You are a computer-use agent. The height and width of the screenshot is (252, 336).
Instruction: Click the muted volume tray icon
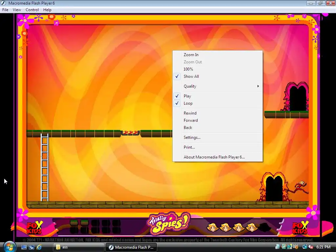click(x=311, y=247)
